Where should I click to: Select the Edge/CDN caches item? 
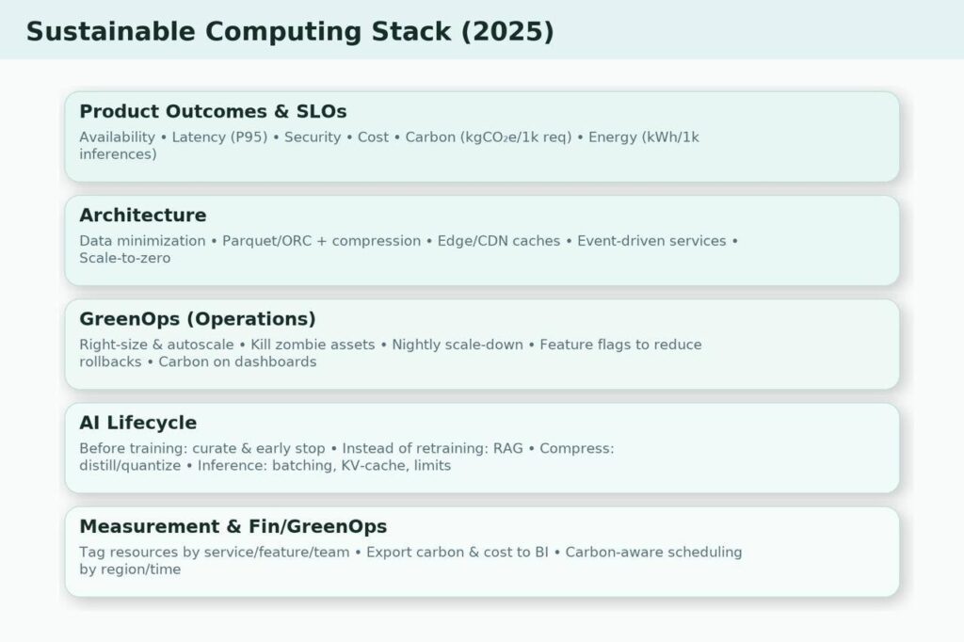coord(498,241)
